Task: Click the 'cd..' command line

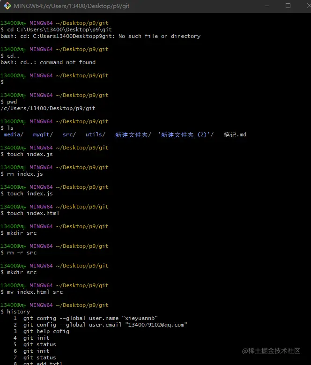Action: (10, 56)
